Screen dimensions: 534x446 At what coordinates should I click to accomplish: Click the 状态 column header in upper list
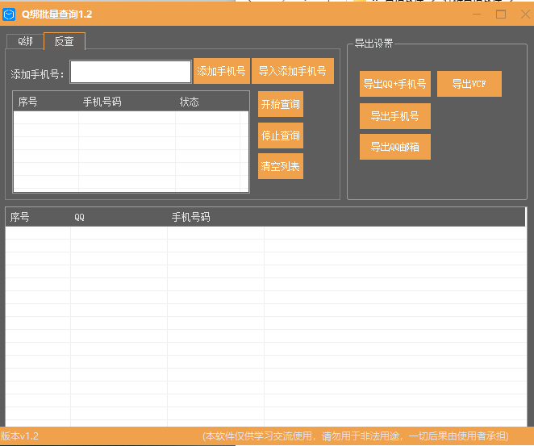[189, 102]
